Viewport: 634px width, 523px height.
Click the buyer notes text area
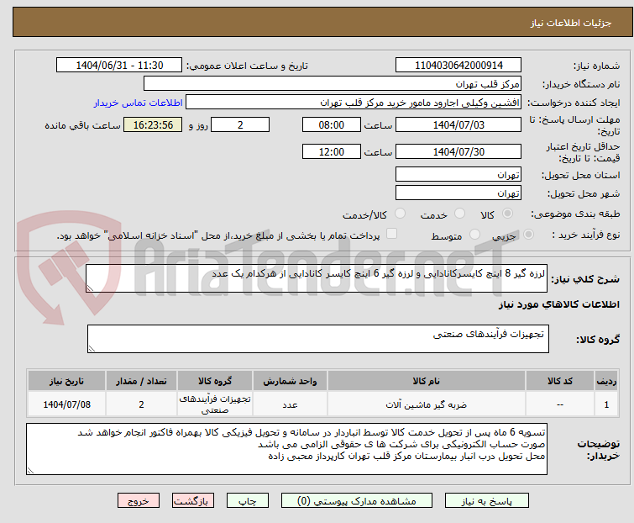click(x=286, y=449)
